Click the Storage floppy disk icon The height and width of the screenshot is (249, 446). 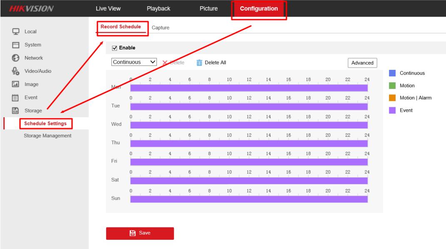click(15, 111)
